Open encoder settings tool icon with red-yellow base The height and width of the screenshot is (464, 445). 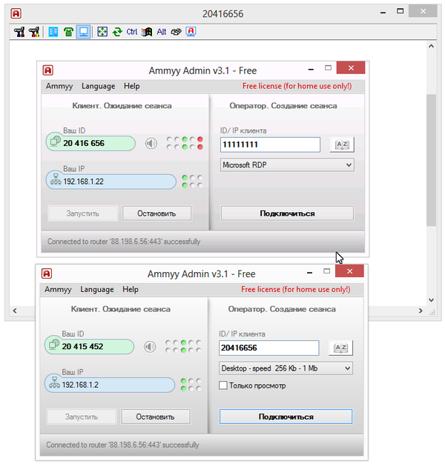click(34, 32)
